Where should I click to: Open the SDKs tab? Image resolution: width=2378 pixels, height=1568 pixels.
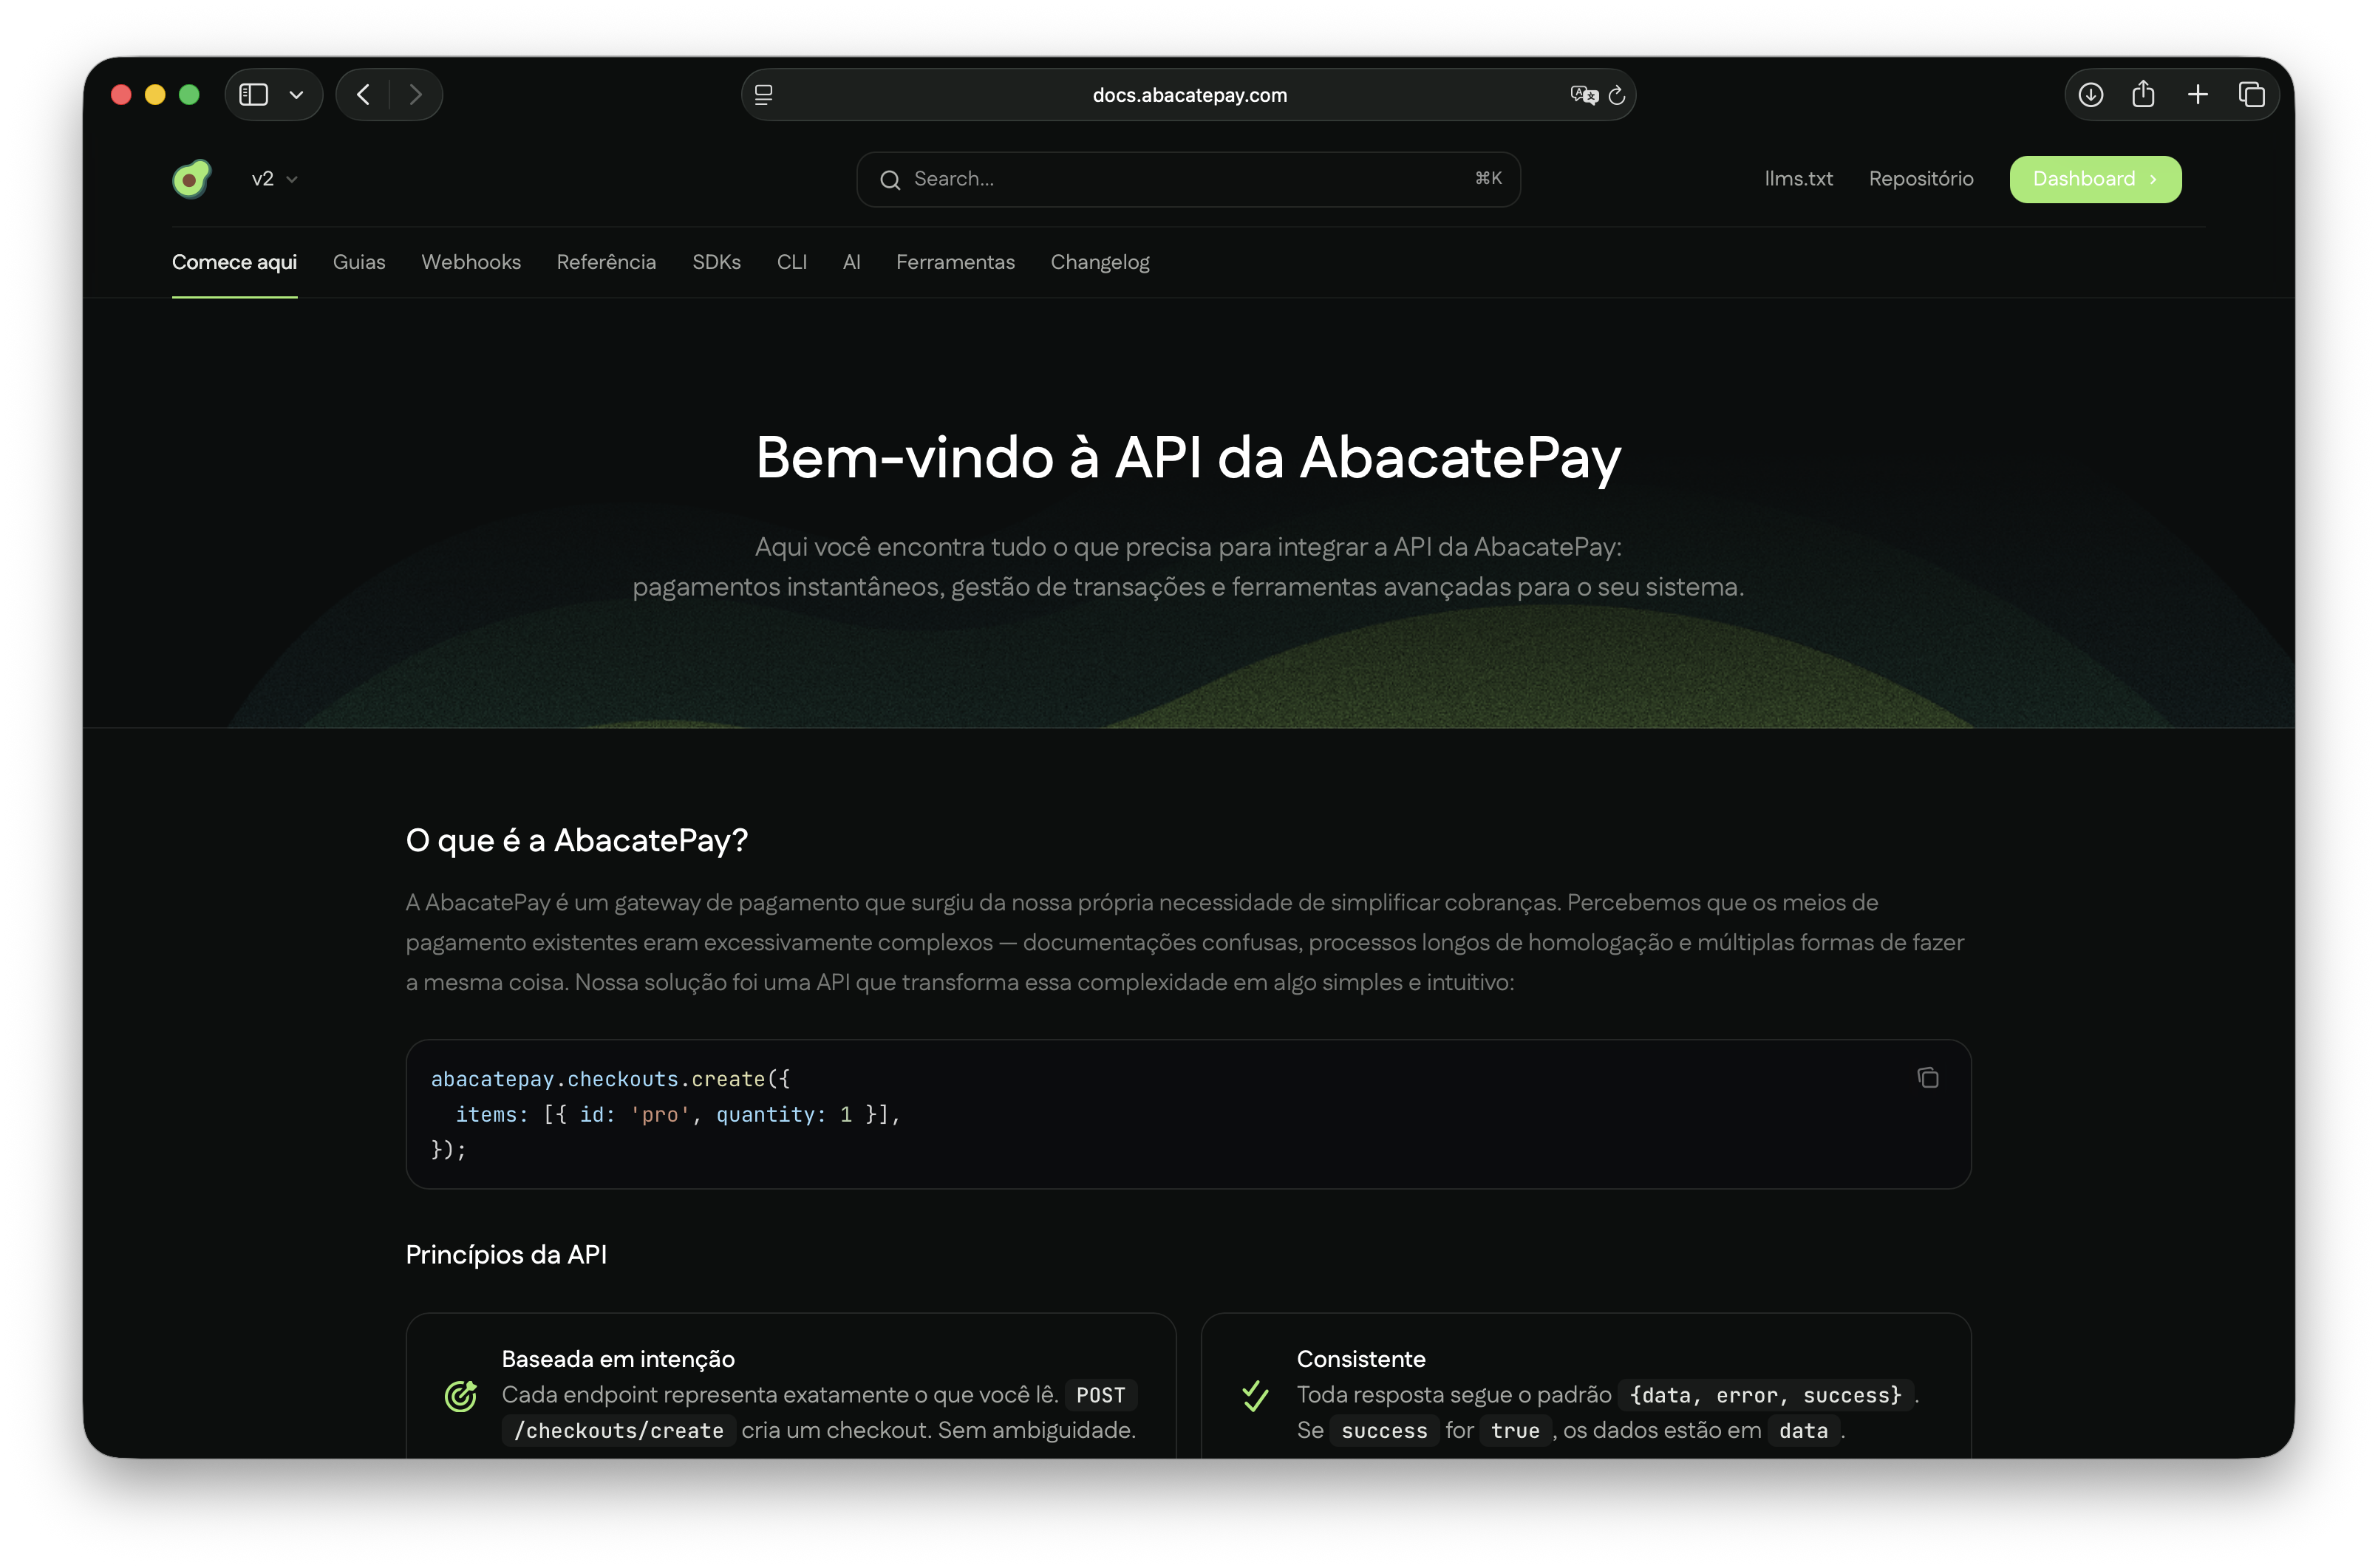(x=716, y=262)
